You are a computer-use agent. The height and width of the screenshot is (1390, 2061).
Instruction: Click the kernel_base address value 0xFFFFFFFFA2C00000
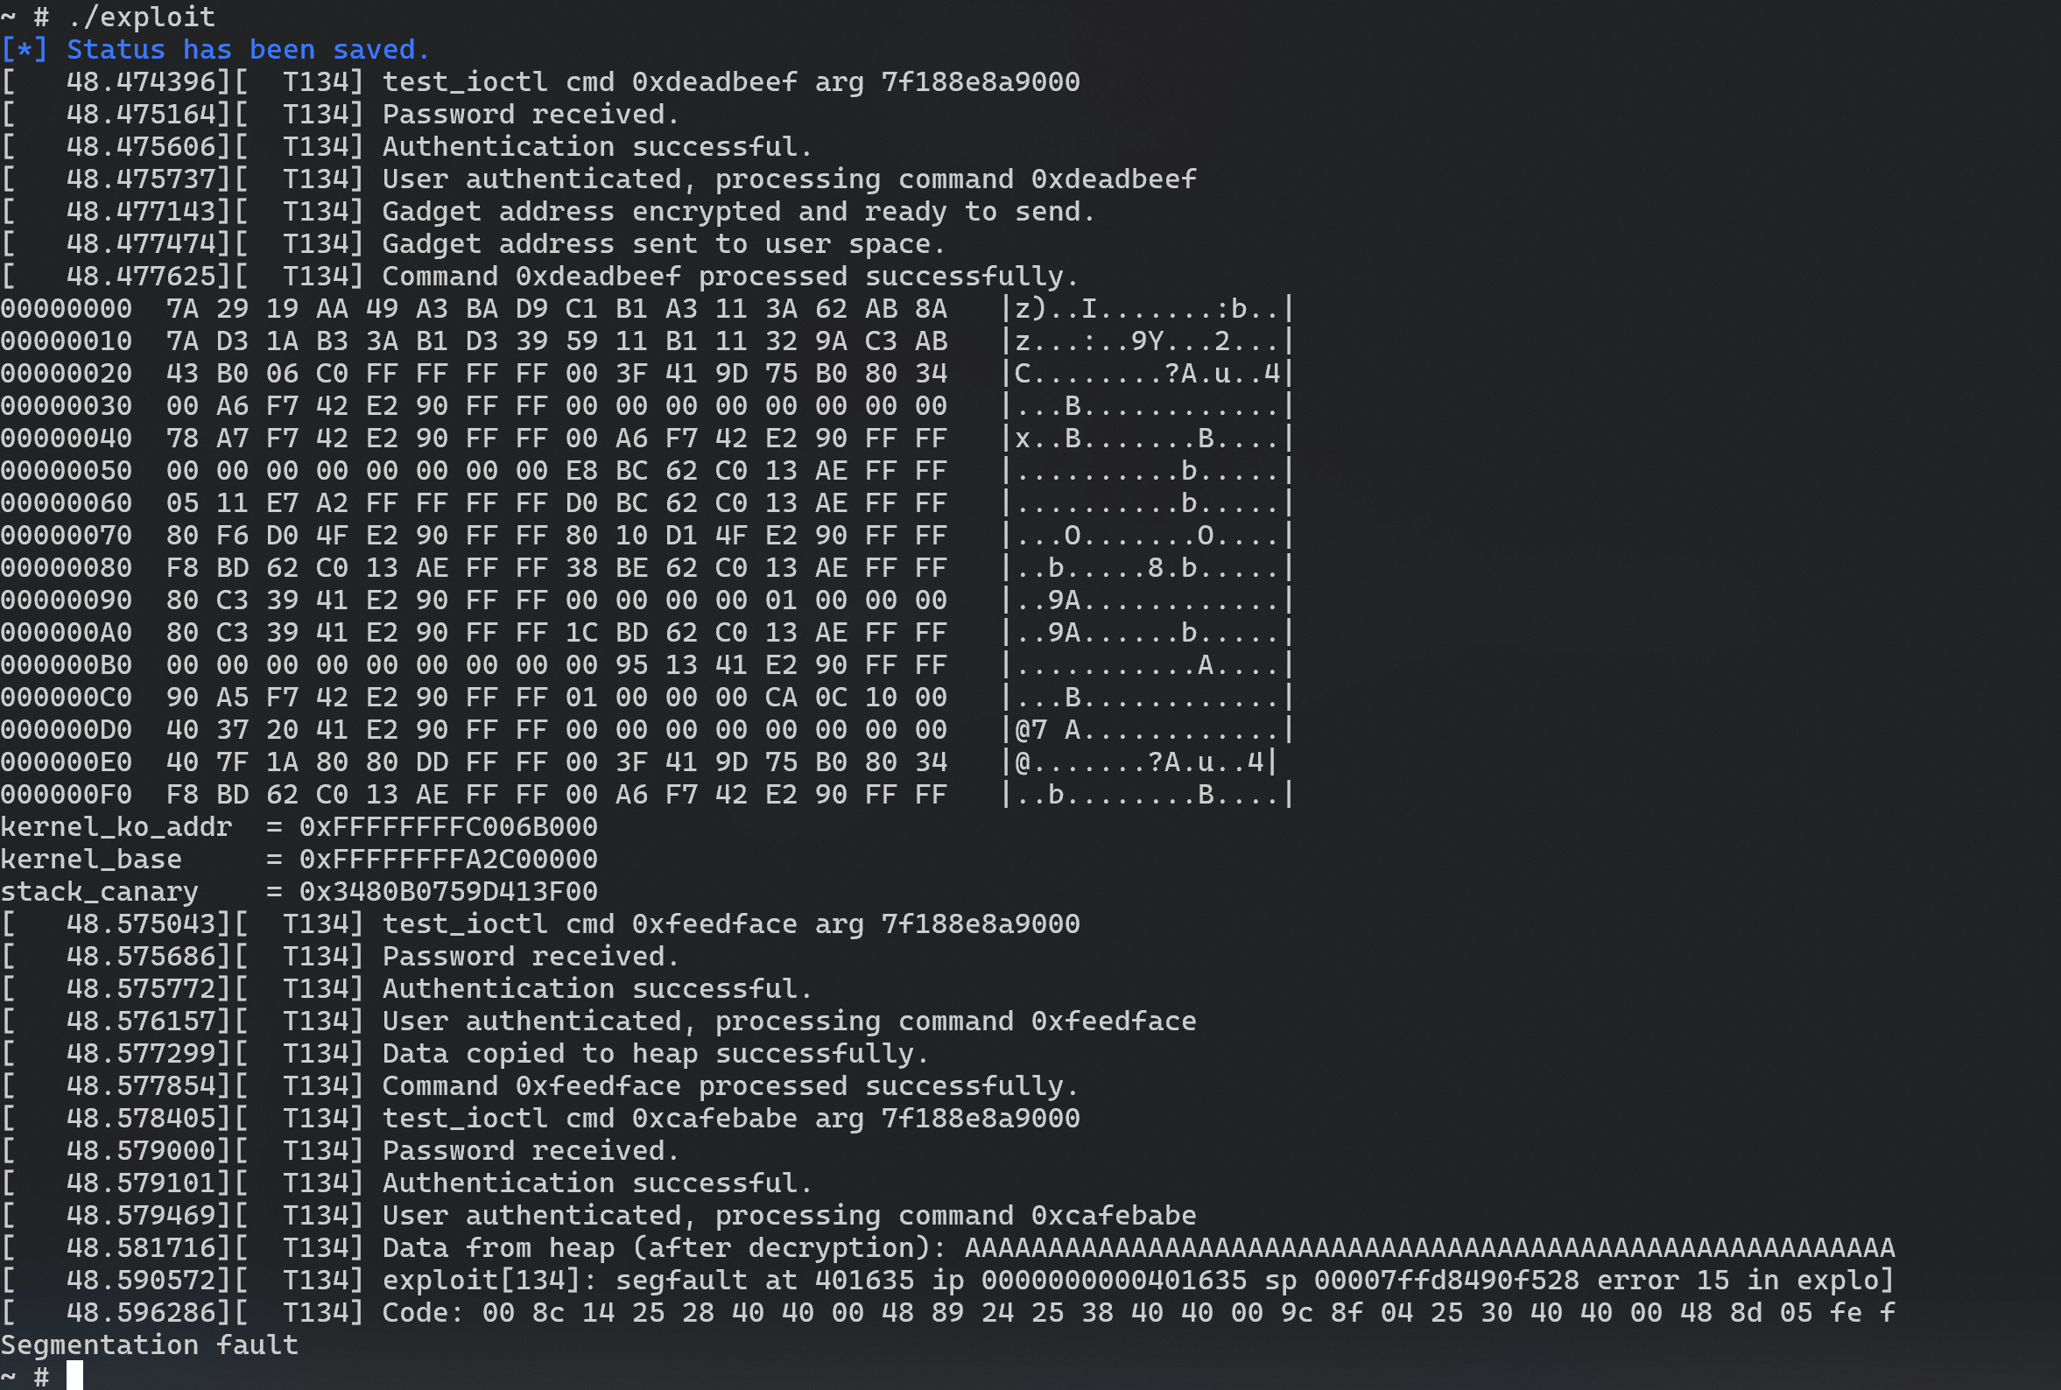tap(448, 859)
